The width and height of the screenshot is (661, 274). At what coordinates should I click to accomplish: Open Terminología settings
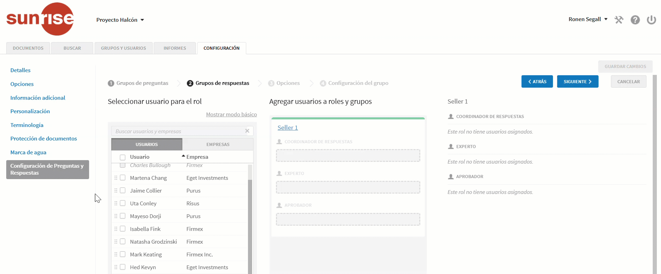[27, 125]
